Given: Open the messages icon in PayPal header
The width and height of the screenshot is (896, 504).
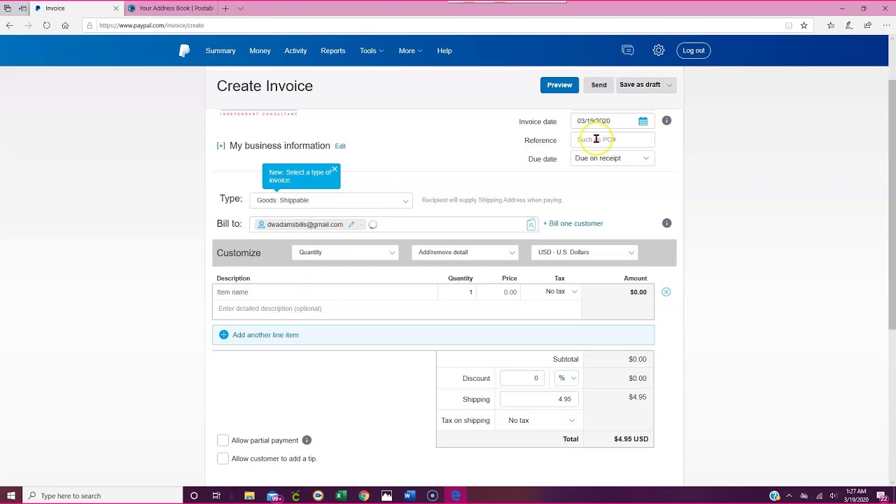Looking at the screenshot, I should point(628,50).
